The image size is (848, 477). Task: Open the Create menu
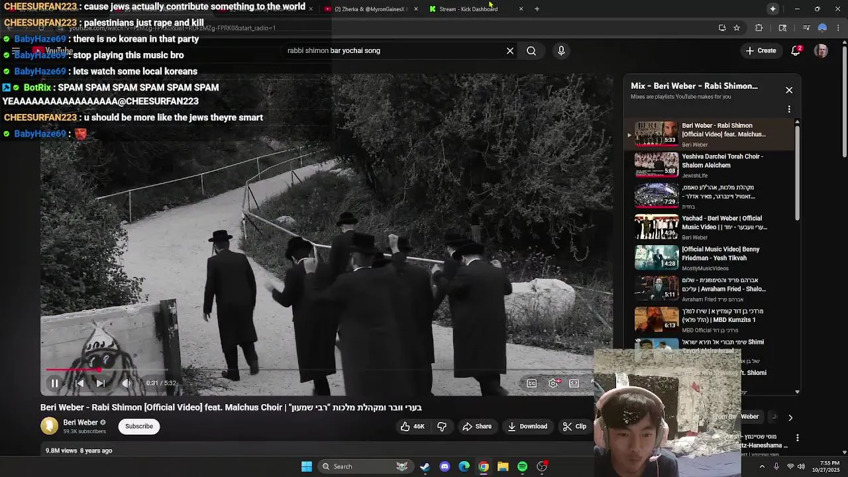[x=761, y=50]
